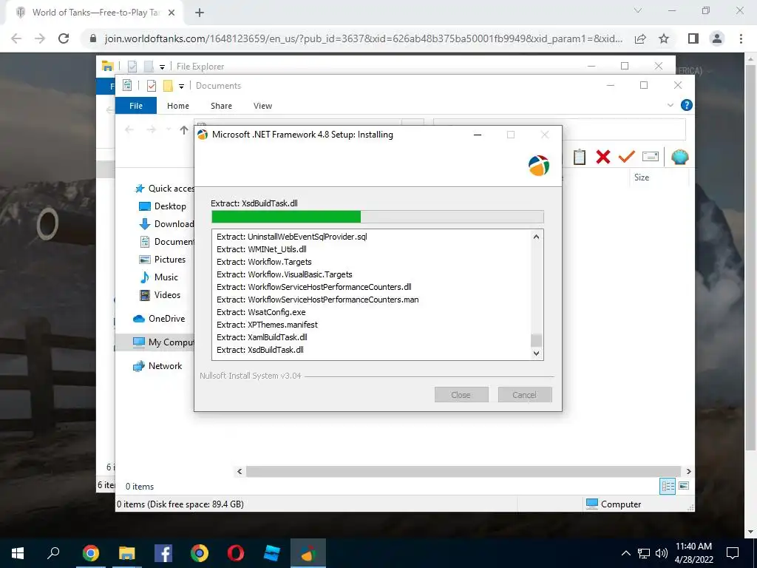
Task: Click the install log scrollbar thumb
Action: pyautogui.click(x=536, y=340)
